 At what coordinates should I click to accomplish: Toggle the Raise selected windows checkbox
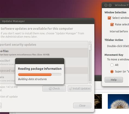point(112,25)
